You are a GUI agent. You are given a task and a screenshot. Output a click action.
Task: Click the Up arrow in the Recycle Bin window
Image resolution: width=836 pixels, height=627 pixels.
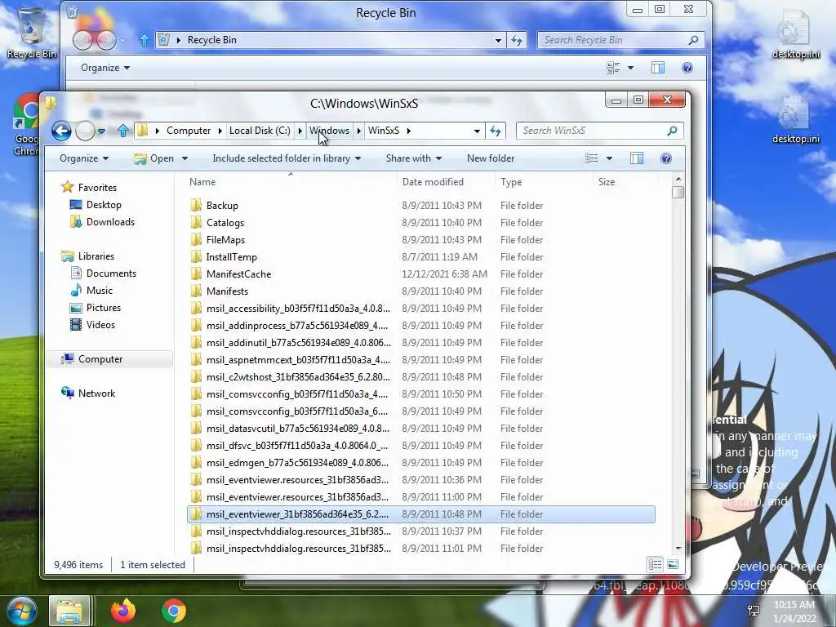(x=145, y=40)
